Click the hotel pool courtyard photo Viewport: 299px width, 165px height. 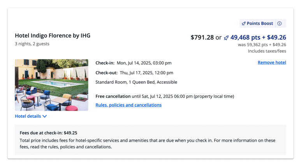pos(51,85)
